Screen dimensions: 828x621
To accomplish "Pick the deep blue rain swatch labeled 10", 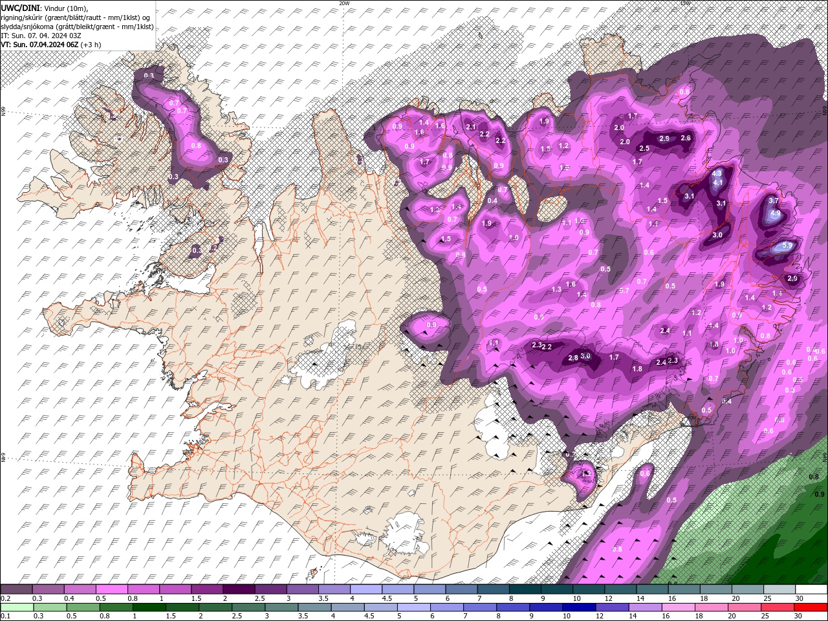I will pos(578,607).
